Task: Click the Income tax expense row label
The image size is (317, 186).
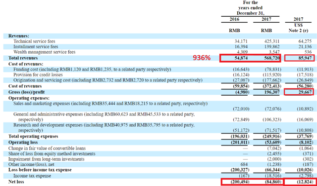Action: [x=32, y=176]
